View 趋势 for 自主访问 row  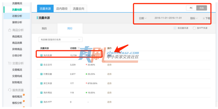pos(109,65)
